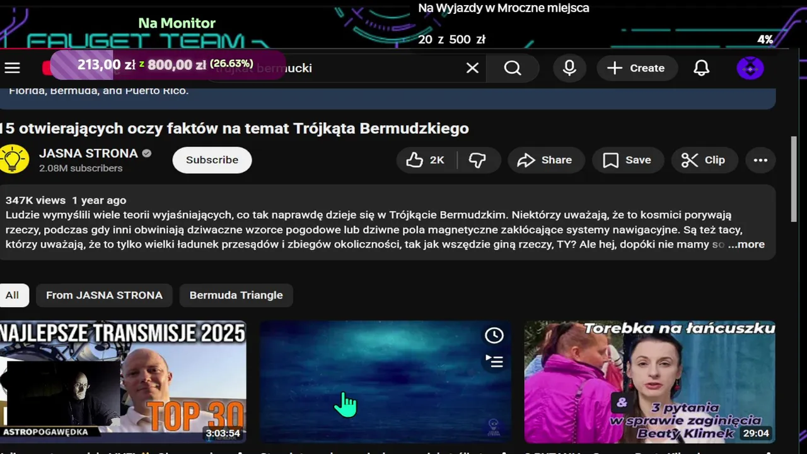Open the JASNA STRONA channel name link
Viewport: 807px width, 454px height.
click(x=88, y=153)
